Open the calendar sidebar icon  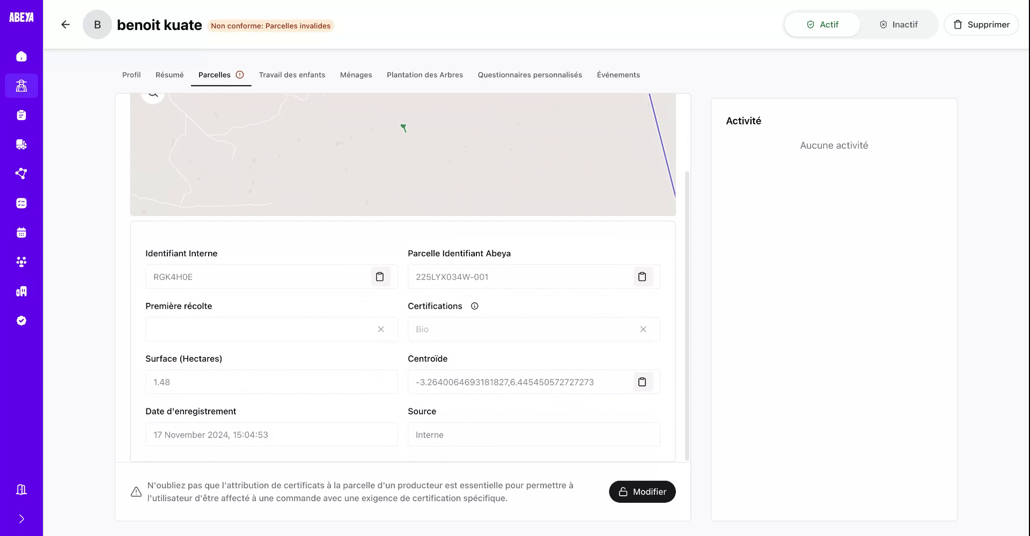click(21, 232)
